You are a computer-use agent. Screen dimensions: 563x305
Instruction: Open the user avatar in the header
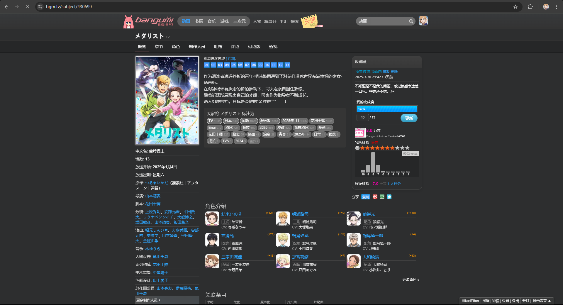click(423, 21)
